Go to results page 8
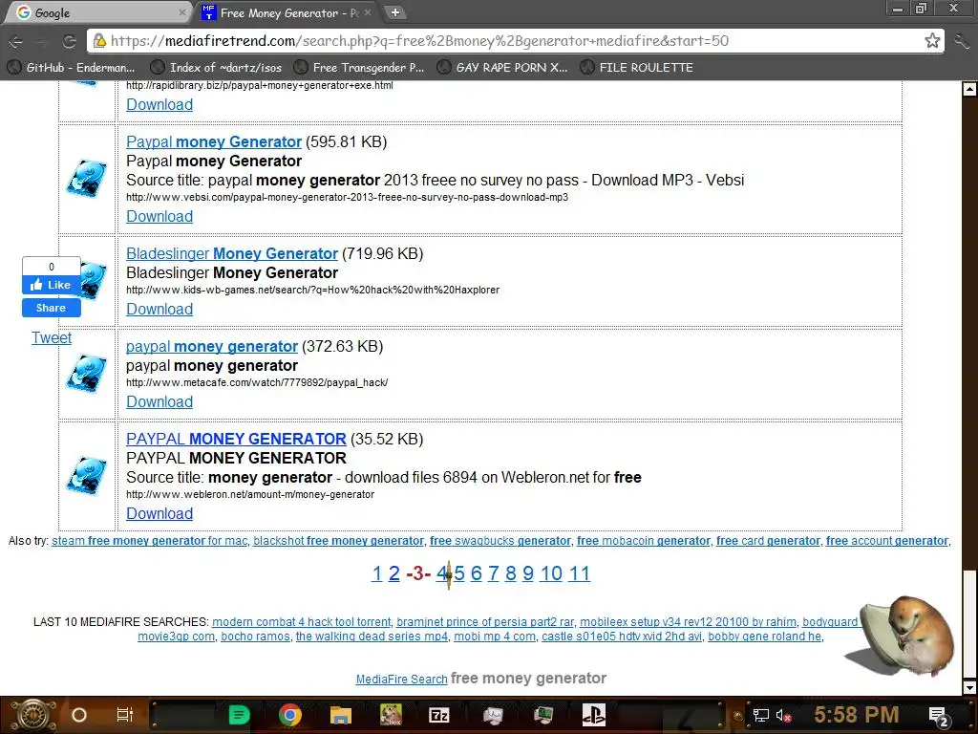The height and width of the screenshot is (734, 978). [x=511, y=573]
